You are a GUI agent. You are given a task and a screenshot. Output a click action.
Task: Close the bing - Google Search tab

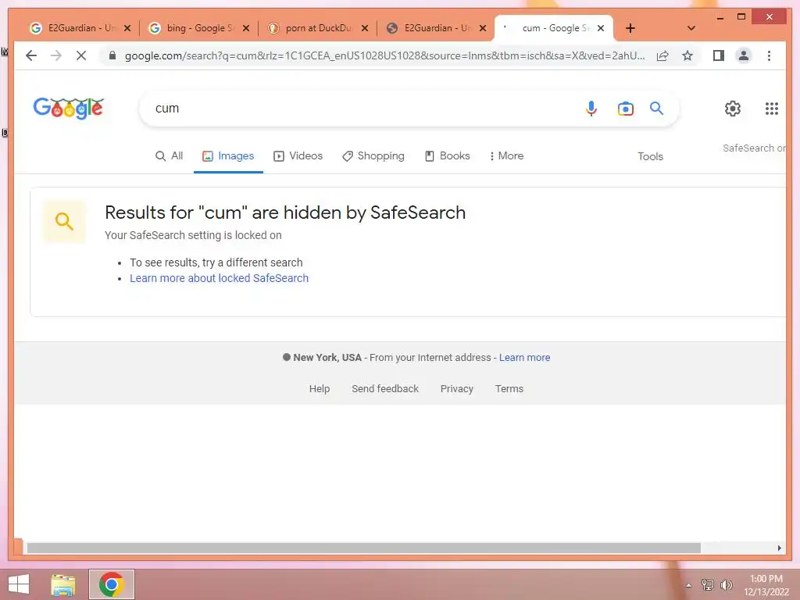246,28
